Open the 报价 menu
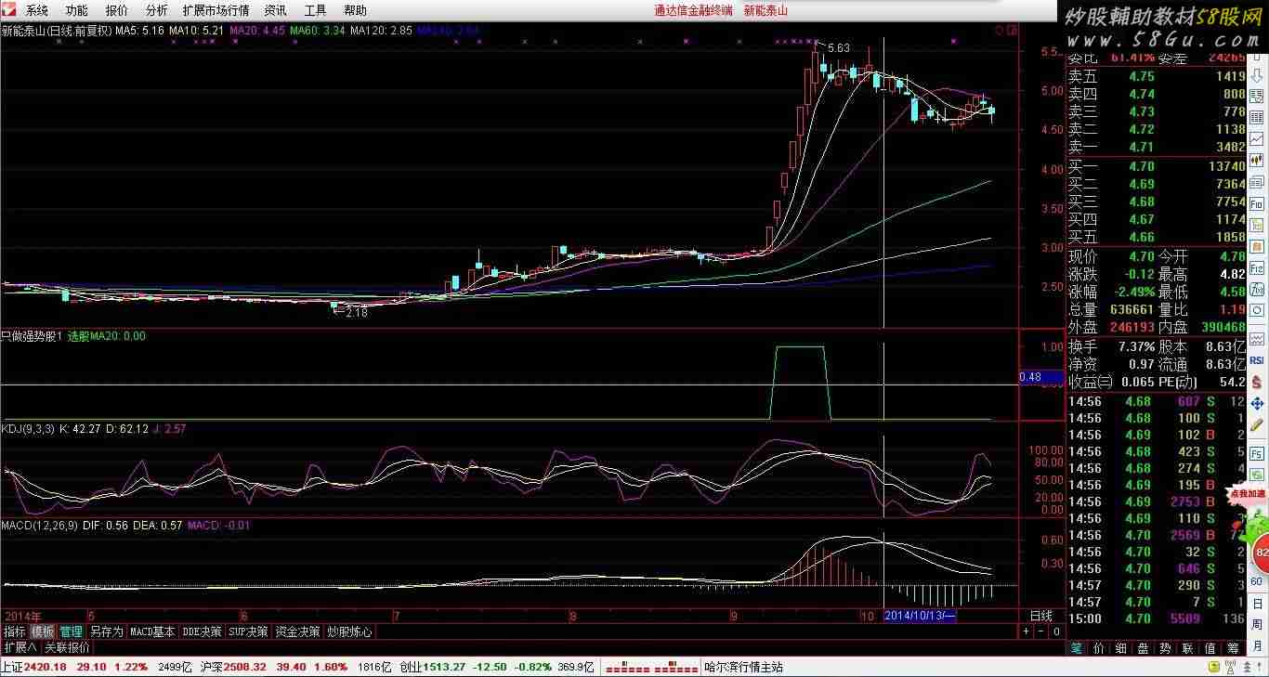This screenshot has width=1269, height=677. coord(117,10)
